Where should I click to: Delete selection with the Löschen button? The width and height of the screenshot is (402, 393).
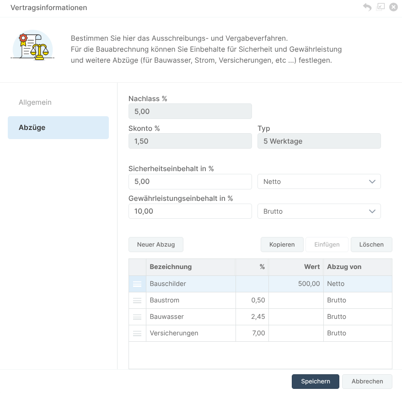click(371, 244)
